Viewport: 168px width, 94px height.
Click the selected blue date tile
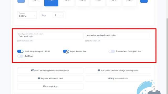pyautogui.click(x=51, y=3)
